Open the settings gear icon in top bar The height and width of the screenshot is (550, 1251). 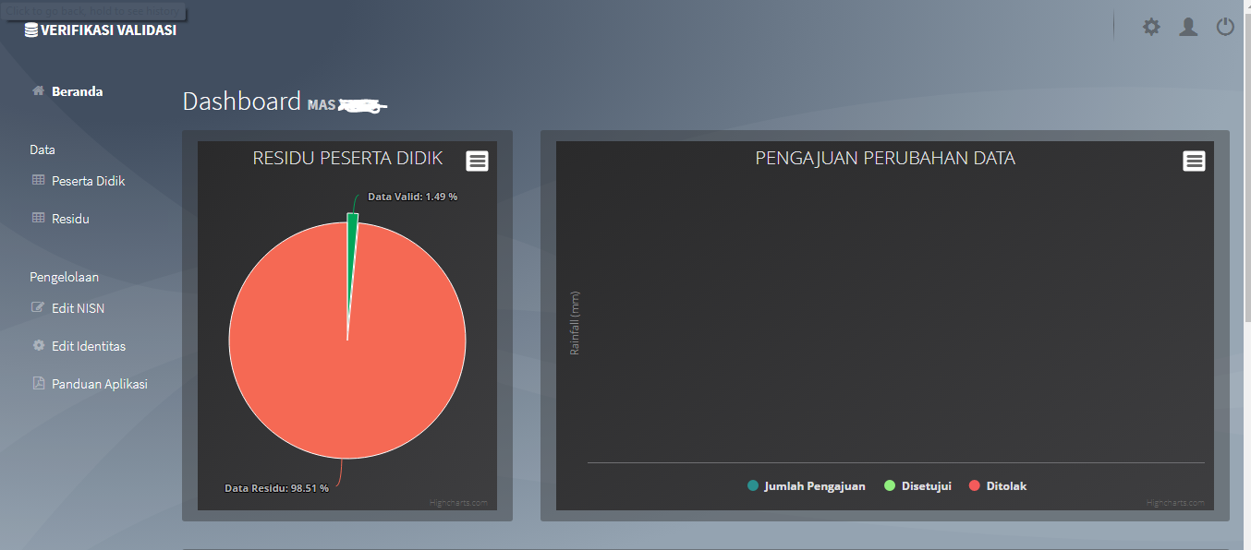(1151, 27)
